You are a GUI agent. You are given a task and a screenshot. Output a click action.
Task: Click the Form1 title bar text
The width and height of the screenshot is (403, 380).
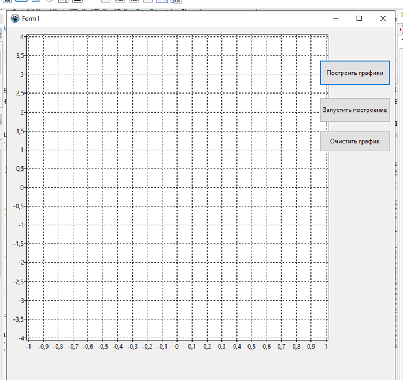31,18
